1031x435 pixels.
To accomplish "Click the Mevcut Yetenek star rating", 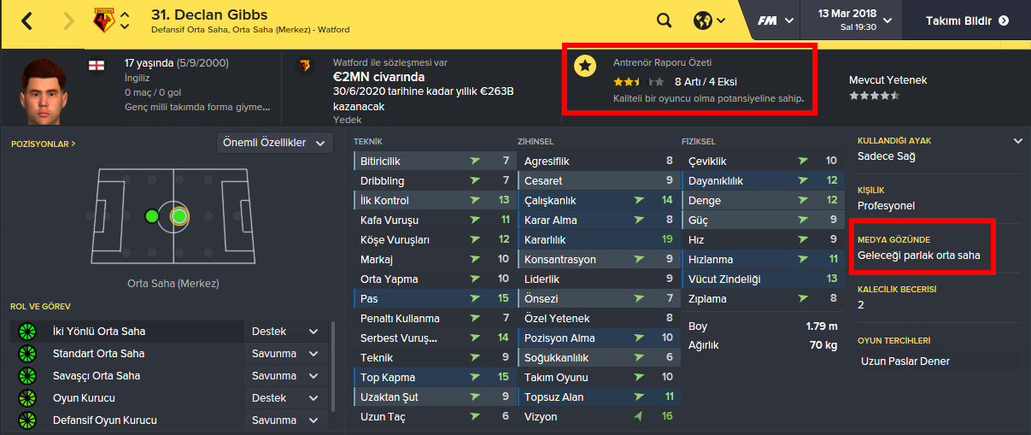I will [x=875, y=97].
